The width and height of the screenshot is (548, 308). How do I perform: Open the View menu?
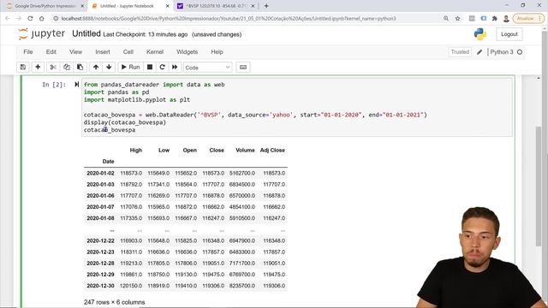click(x=75, y=52)
